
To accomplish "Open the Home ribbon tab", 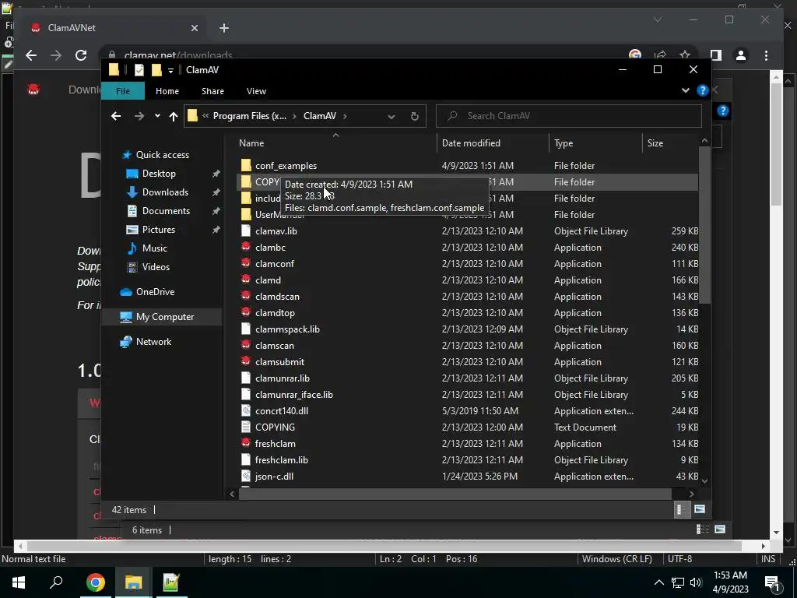I will click(x=167, y=91).
